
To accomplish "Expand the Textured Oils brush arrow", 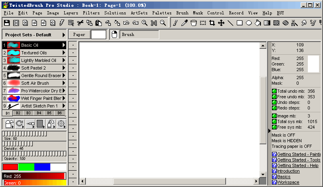I will [63, 53].
